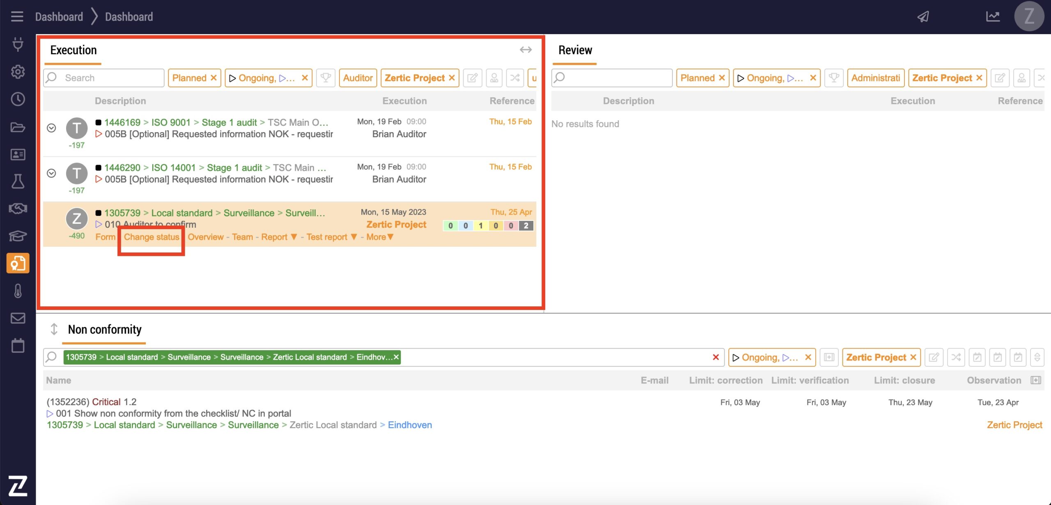Click the Change status link
The width and height of the screenshot is (1051, 505).
coord(151,237)
